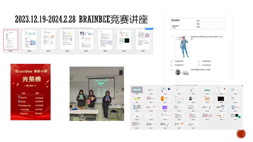253x142 pixels.
Task: Select the second page thumbnail in the top strip
Action: click(30, 39)
